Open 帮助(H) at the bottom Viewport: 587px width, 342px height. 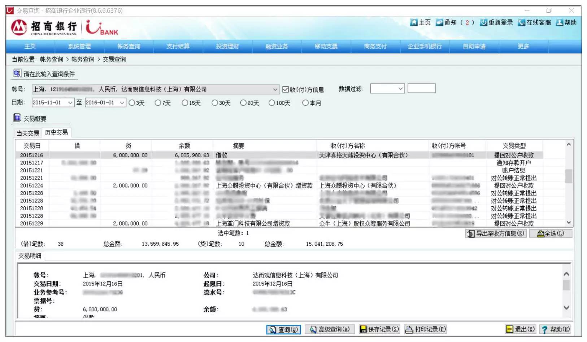(555, 329)
